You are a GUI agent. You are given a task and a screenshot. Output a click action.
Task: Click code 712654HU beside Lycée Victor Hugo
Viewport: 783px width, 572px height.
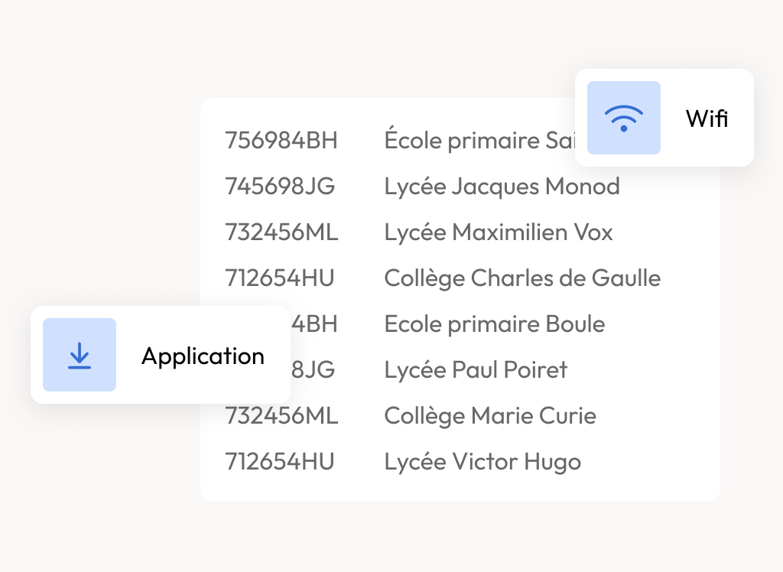[280, 462]
